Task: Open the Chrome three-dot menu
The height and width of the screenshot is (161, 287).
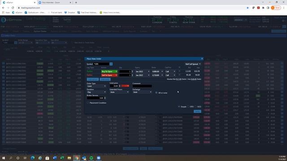Action: pyautogui.click(x=284, y=8)
